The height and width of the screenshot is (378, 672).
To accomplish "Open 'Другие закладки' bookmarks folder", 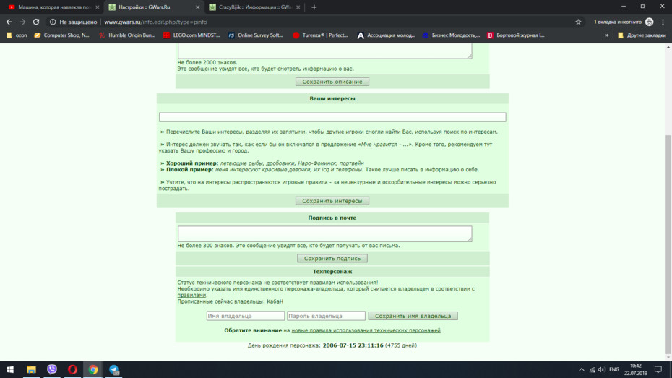I will click(x=642, y=35).
